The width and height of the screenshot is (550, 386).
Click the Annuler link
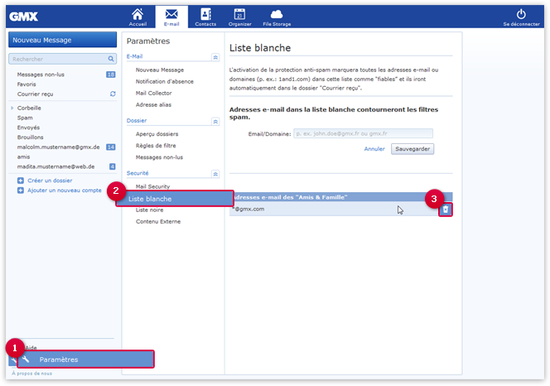pos(374,149)
